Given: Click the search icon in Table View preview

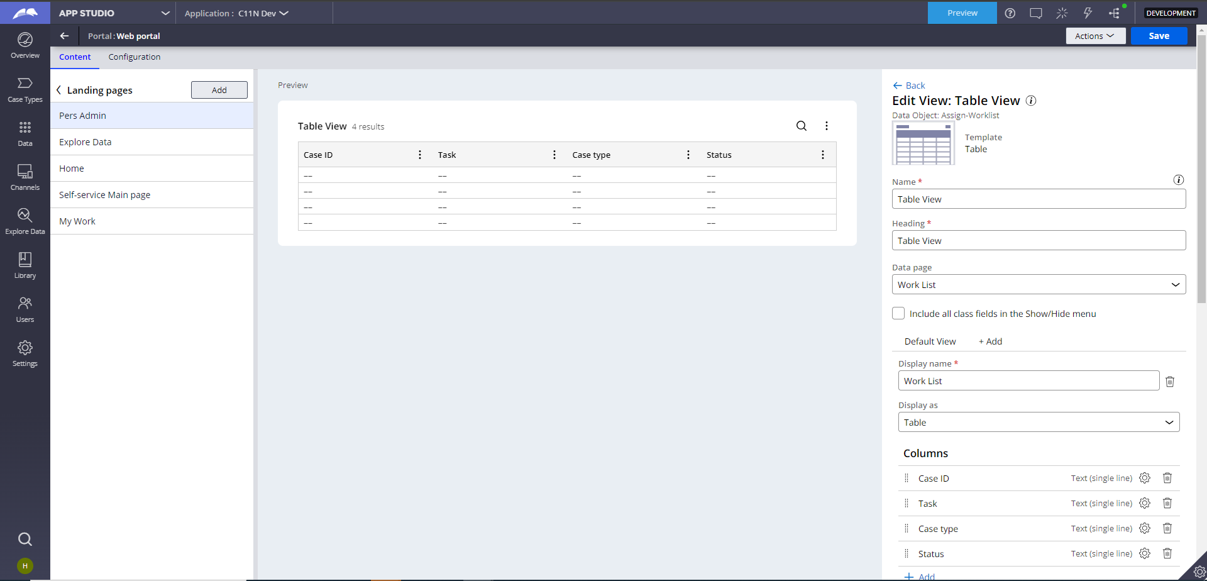Looking at the screenshot, I should [x=801, y=126].
